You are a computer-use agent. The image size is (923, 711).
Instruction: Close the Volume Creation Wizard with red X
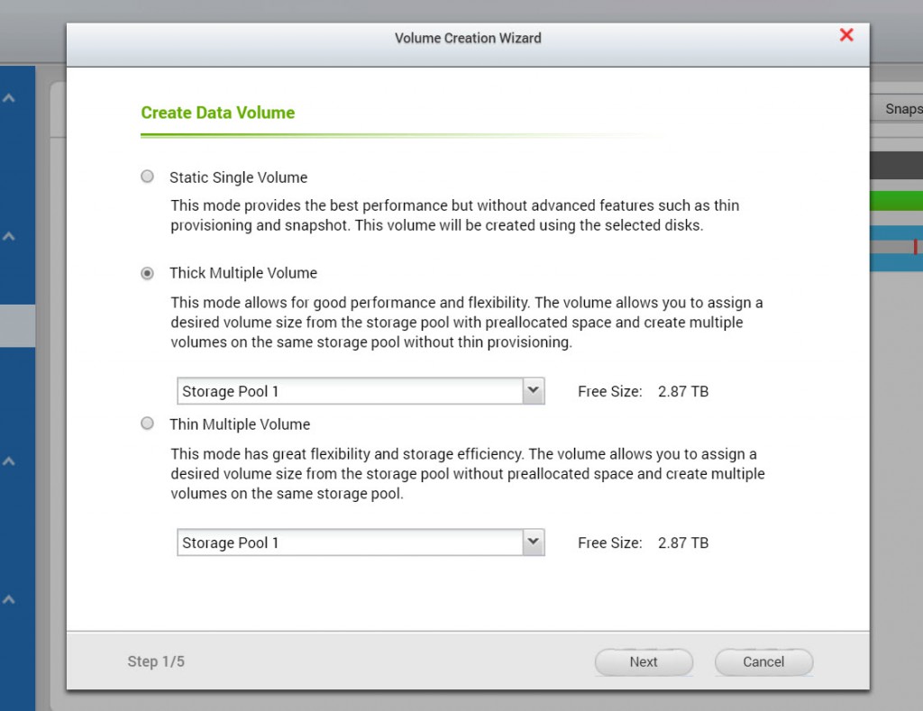pos(846,35)
